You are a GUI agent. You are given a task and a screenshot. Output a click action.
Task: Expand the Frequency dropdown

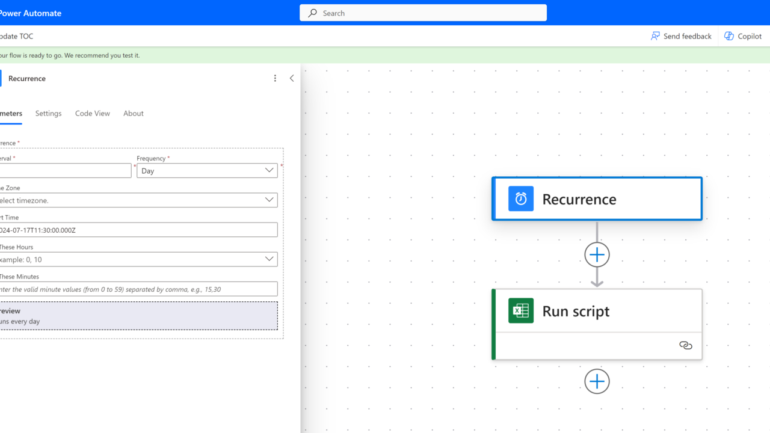pyautogui.click(x=269, y=171)
